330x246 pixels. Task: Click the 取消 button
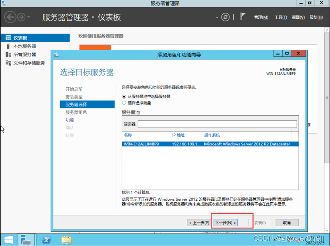point(287,223)
